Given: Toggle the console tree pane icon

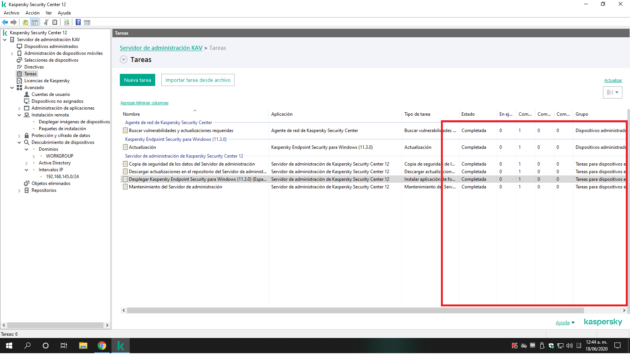Looking at the screenshot, I should [x=35, y=22].
